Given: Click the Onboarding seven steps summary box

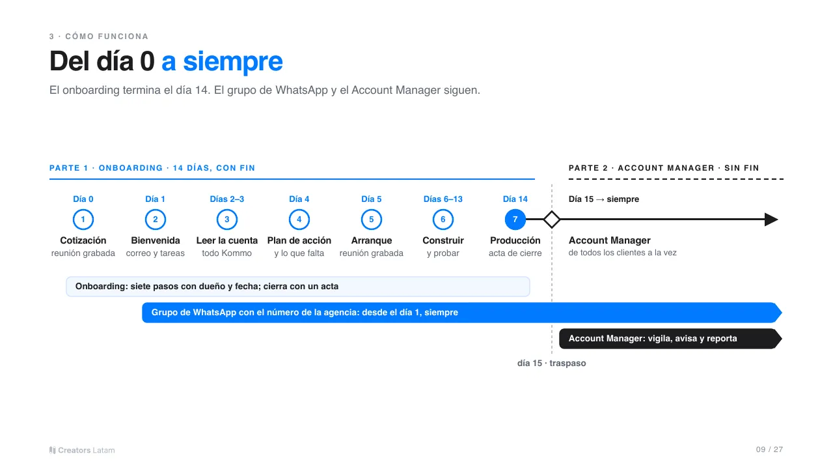Looking at the screenshot, I should point(298,287).
